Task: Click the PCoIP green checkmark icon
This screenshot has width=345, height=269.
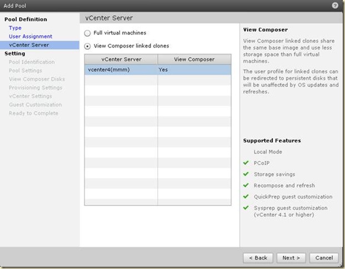Action: (246, 163)
